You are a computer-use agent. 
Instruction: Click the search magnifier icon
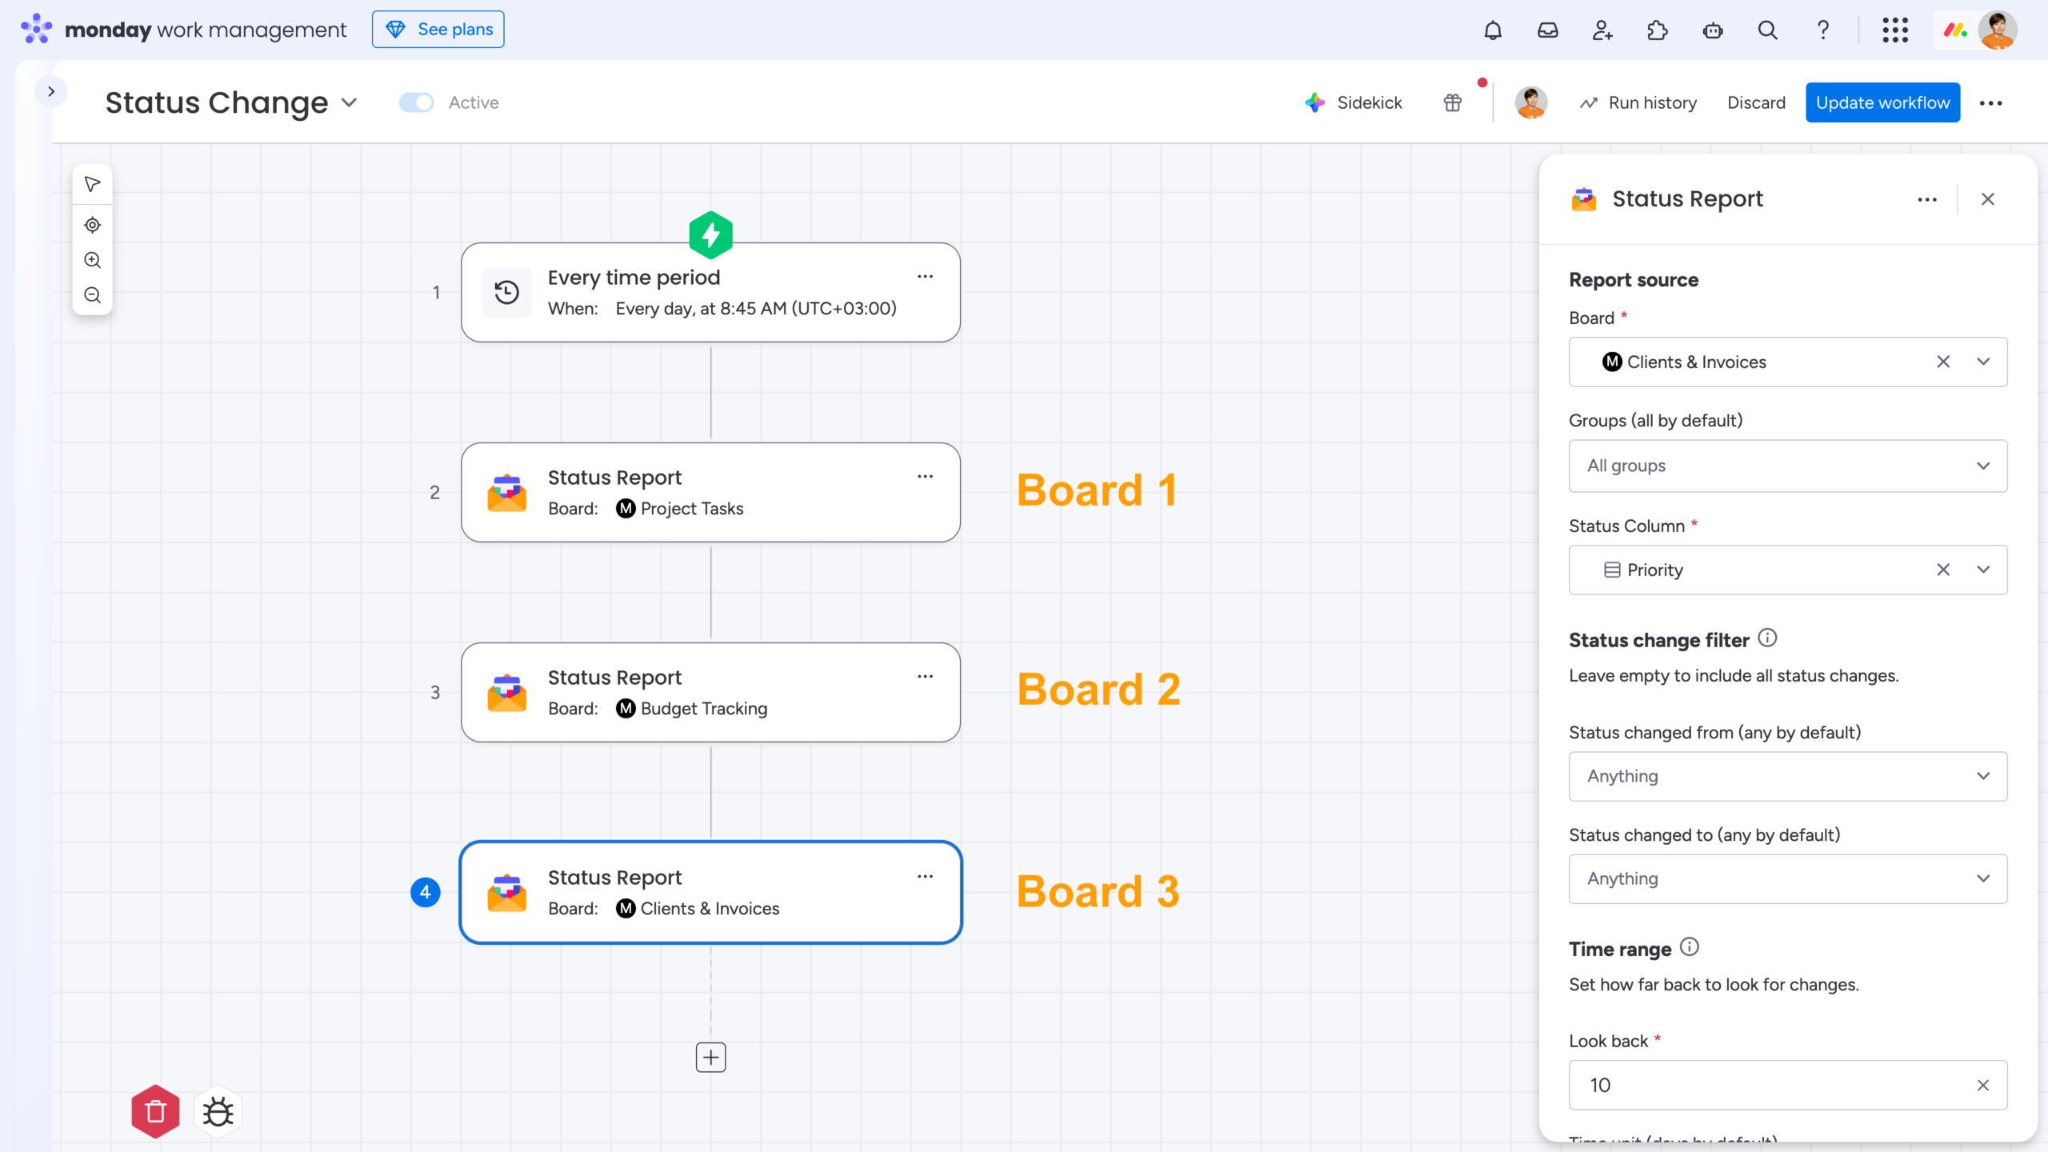pos(1768,30)
